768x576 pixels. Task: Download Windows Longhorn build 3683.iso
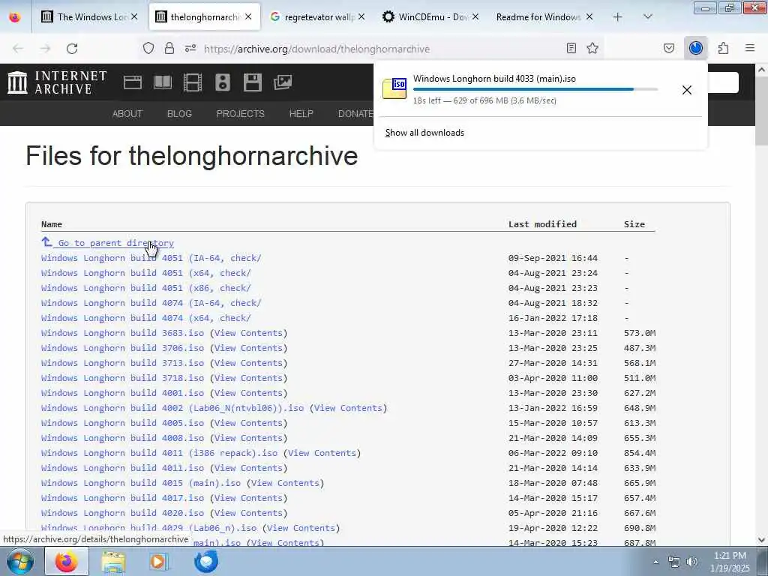pyautogui.click(x=122, y=333)
